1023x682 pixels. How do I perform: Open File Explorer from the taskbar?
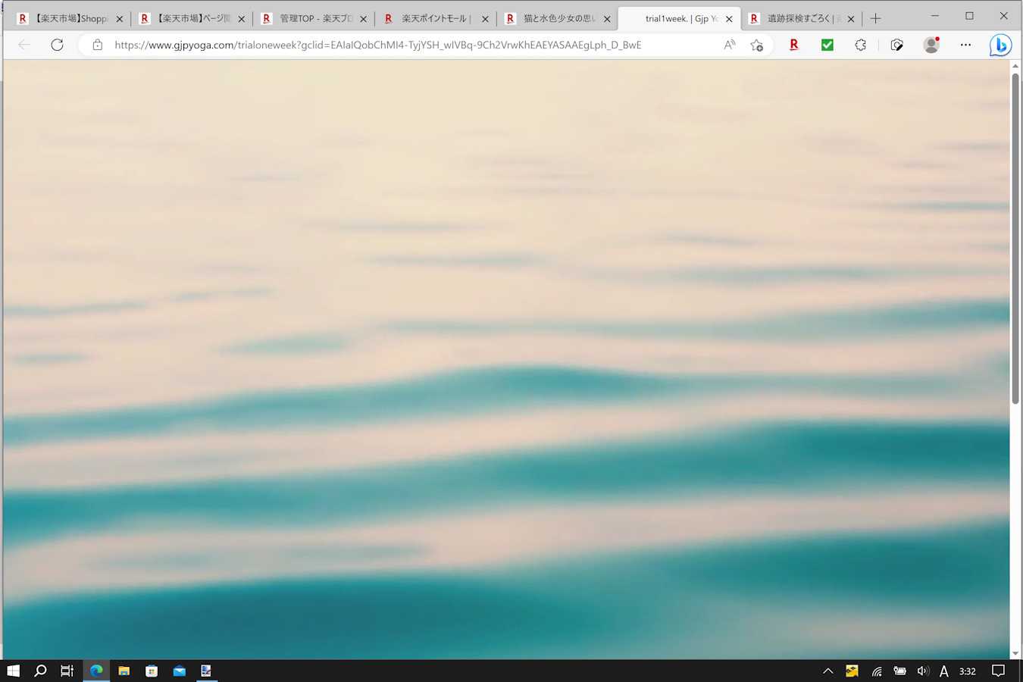(124, 671)
